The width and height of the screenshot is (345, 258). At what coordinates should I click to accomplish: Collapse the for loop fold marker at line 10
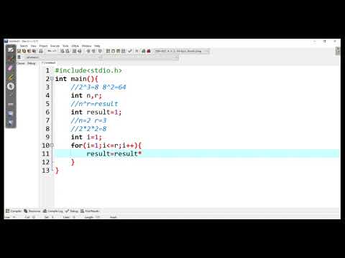click(52, 145)
